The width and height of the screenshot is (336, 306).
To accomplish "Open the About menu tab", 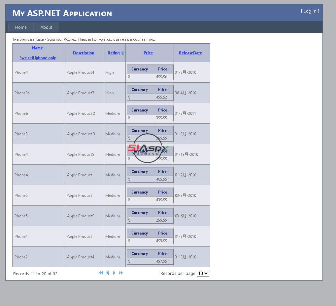I will click(46, 27).
